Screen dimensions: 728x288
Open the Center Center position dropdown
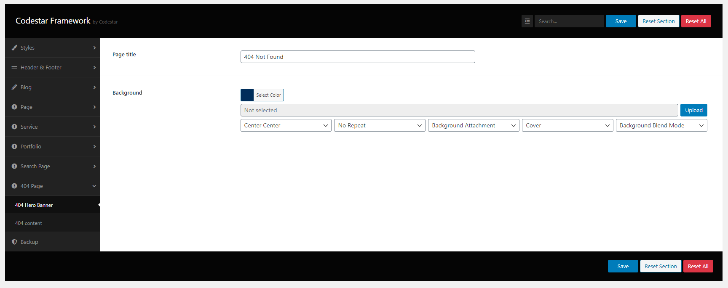(286, 125)
